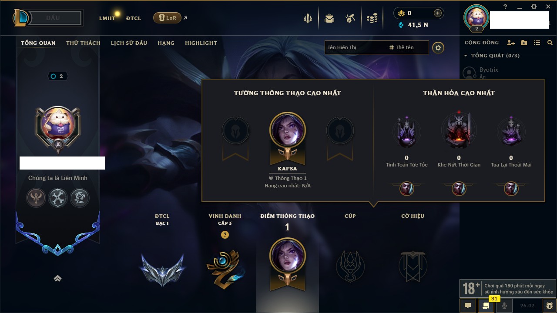Image resolution: width=557 pixels, height=313 pixels.
Task: Open the Collection backpack icon
Action: [x=329, y=18]
